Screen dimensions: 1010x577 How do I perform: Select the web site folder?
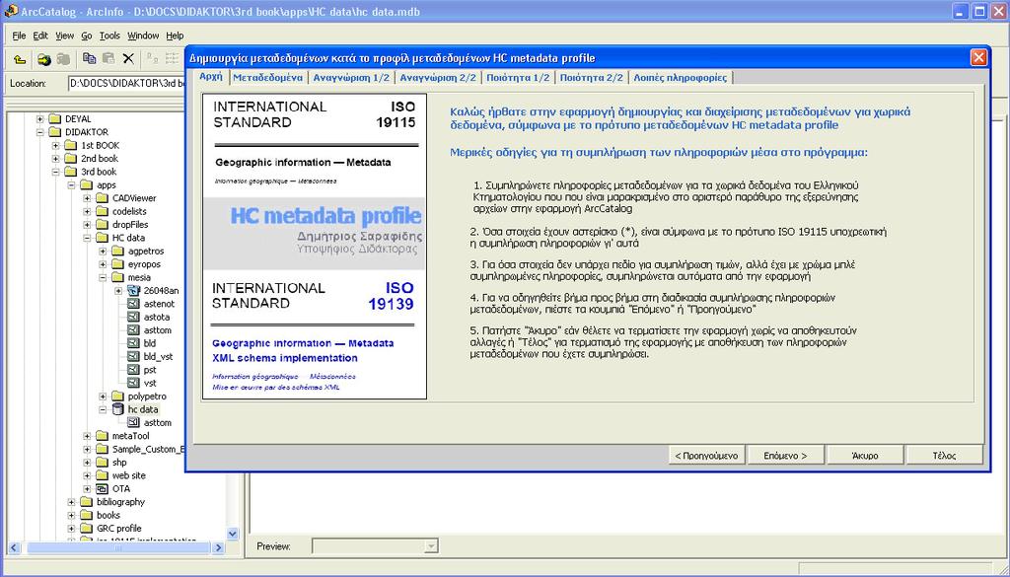[129, 475]
